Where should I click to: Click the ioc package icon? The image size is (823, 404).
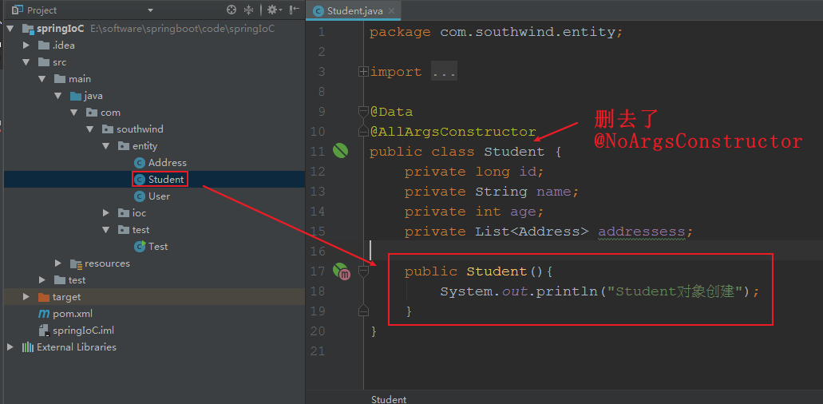click(x=124, y=213)
